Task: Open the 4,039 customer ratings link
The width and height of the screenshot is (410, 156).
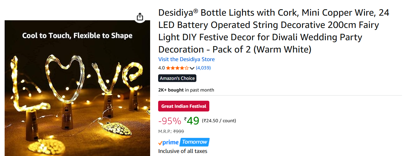Action: [x=203, y=68]
